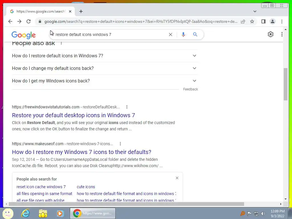Screen dimensions: 292x219
Task: Launch Internet Explorer from taskbar
Action: coord(25,213)
